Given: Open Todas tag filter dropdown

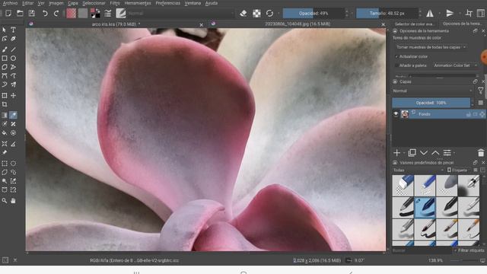Looking at the screenshot, I should (418, 170).
